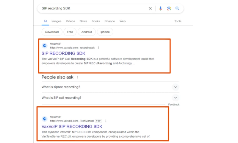Apply the Download filter chip
The image size is (238, 143).
point(52,32)
